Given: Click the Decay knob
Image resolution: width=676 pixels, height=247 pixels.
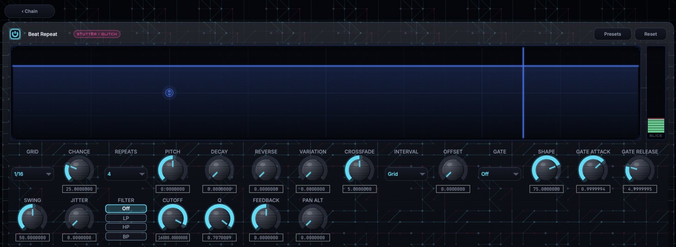Looking at the screenshot, I should pyautogui.click(x=219, y=170).
